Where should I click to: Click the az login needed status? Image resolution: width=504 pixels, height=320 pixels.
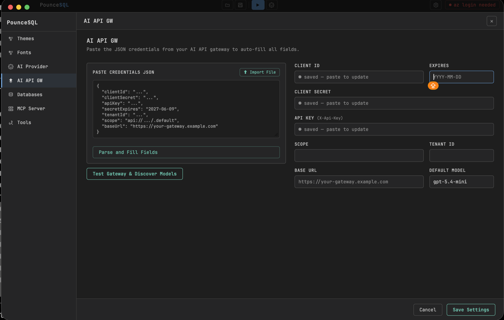[472, 5]
